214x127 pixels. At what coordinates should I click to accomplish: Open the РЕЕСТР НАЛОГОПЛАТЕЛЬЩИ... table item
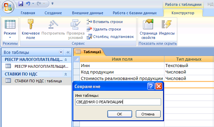point(37,66)
